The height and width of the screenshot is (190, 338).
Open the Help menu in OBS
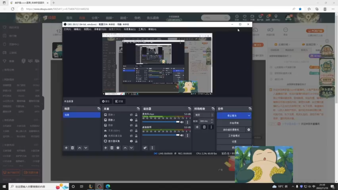click(x=152, y=29)
